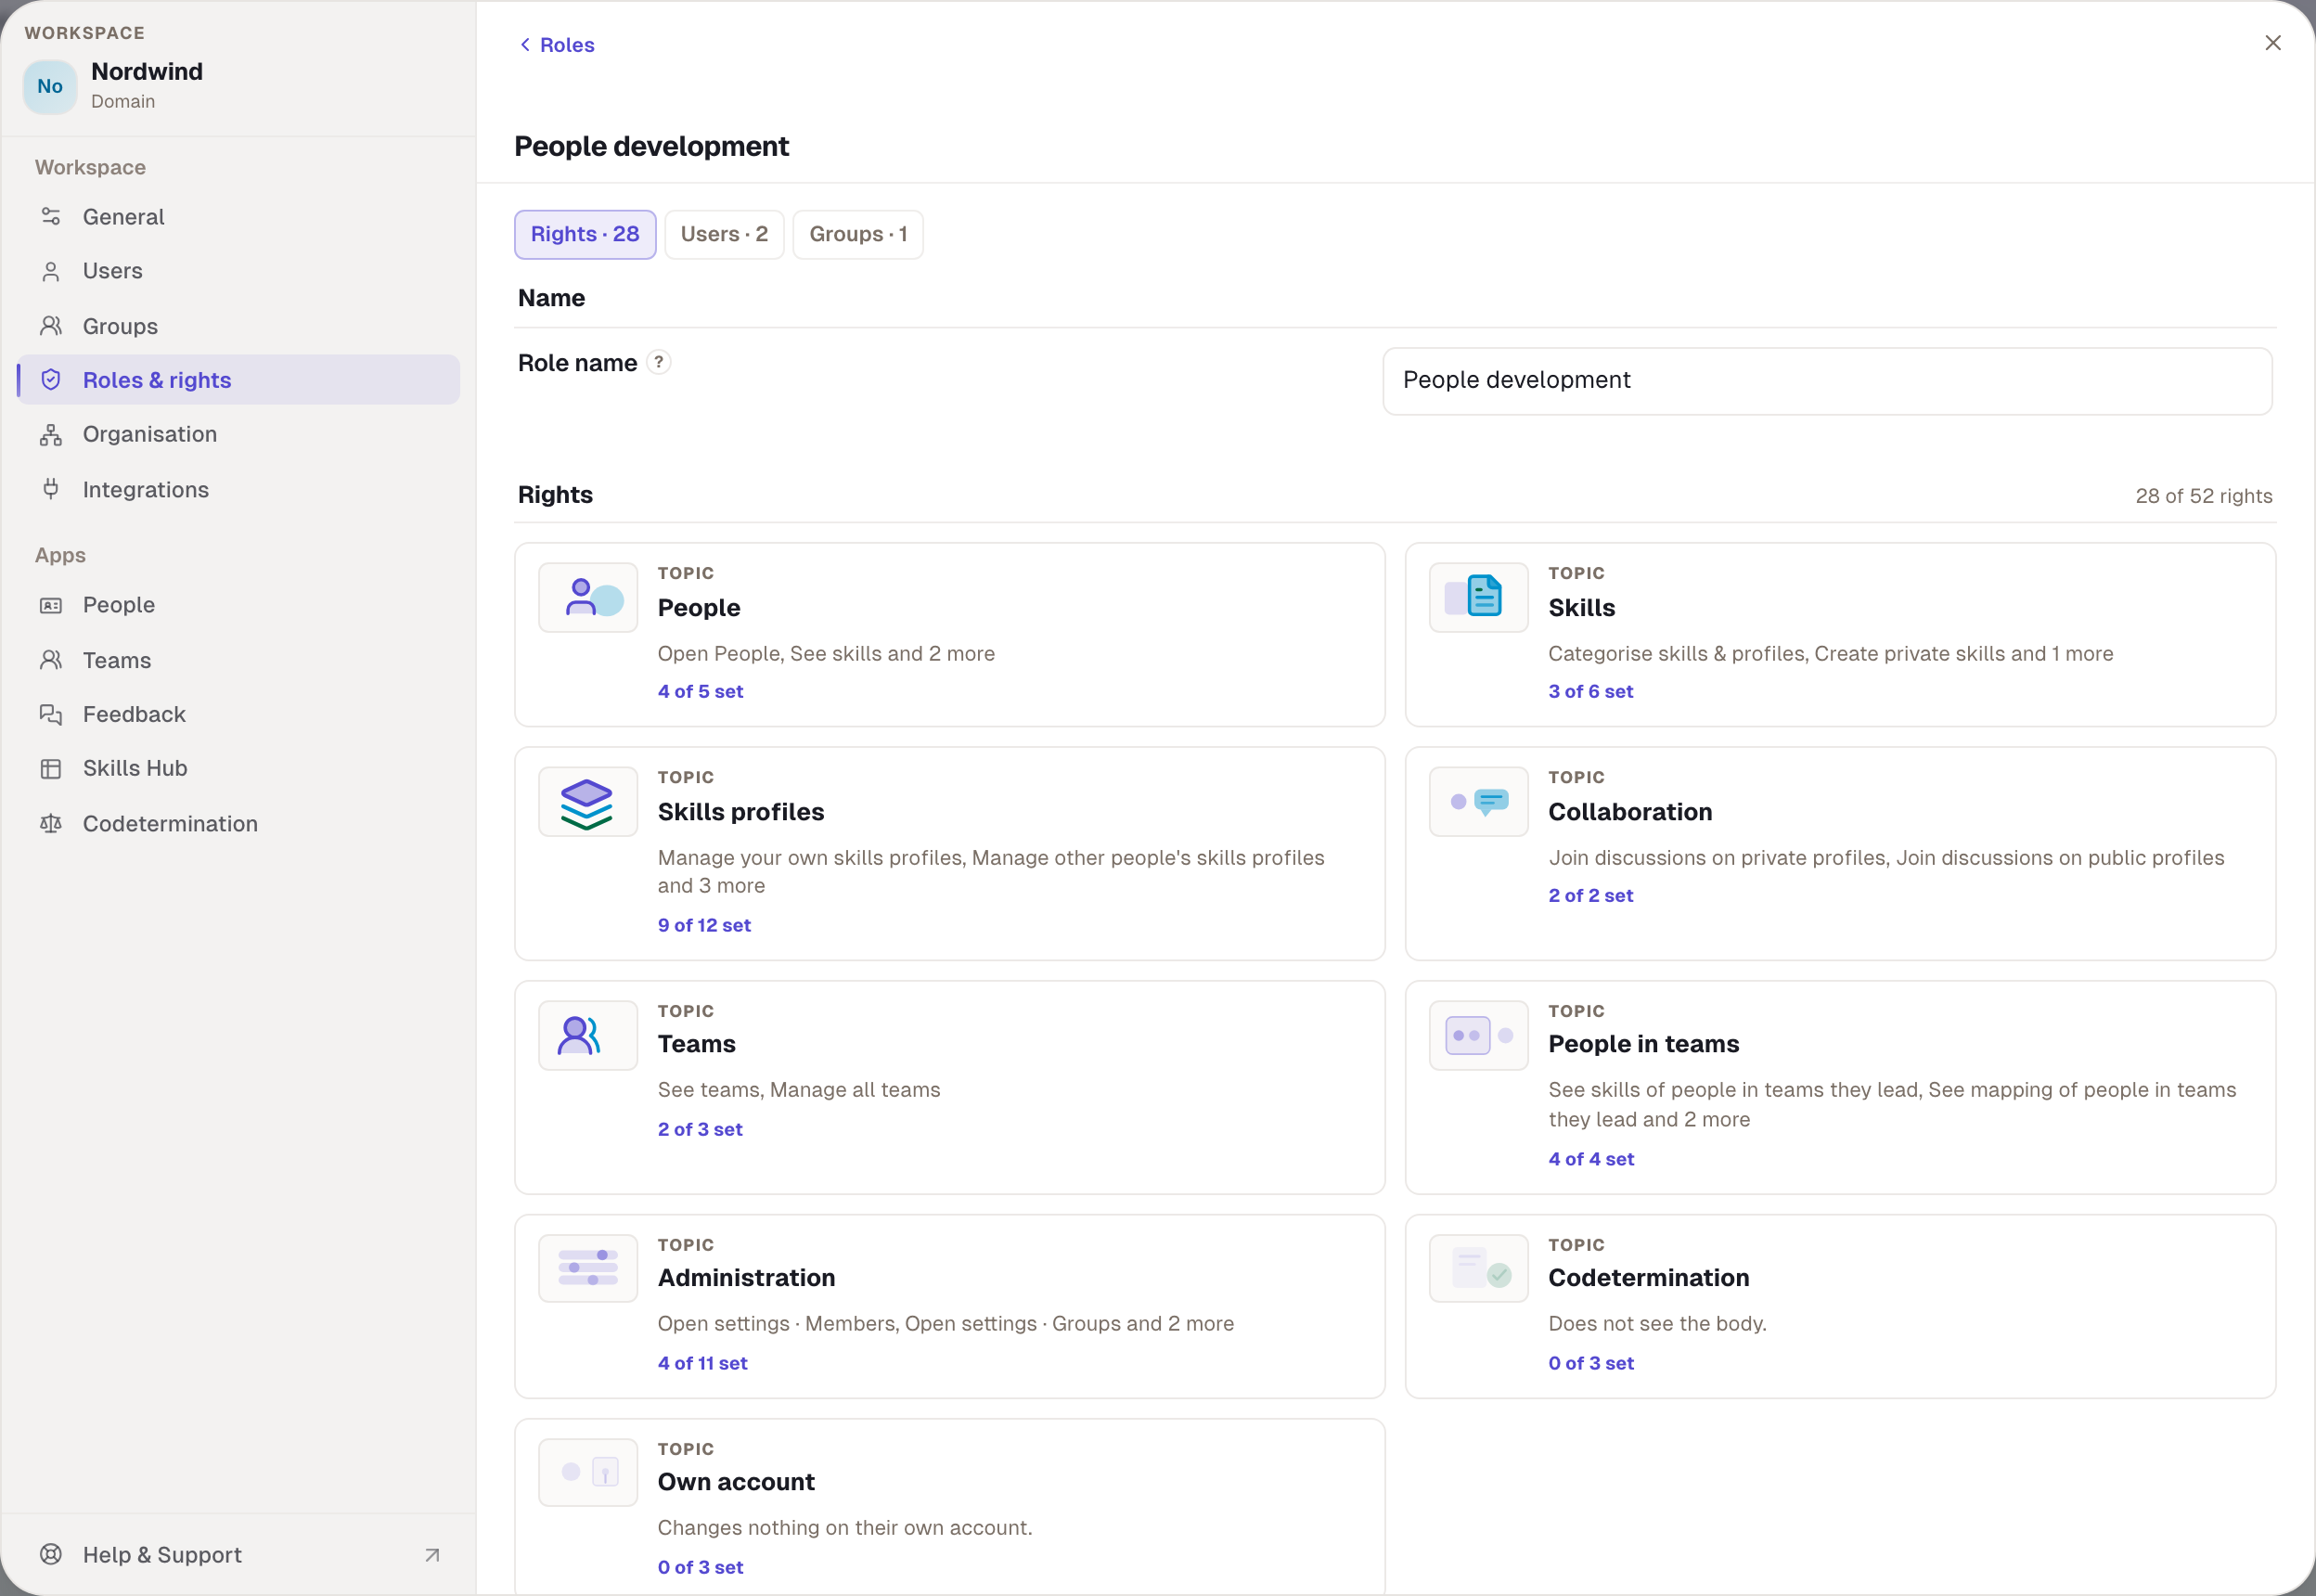Go back via the Roles link
This screenshot has height=1596, width=2316.
pos(556,45)
